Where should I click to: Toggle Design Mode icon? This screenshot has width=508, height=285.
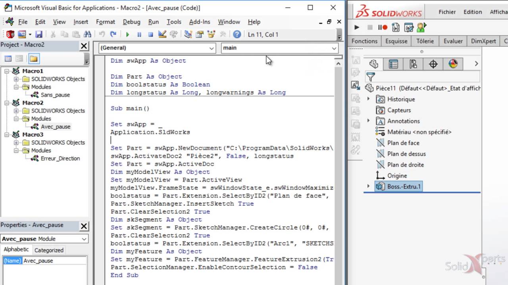tap(162, 34)
